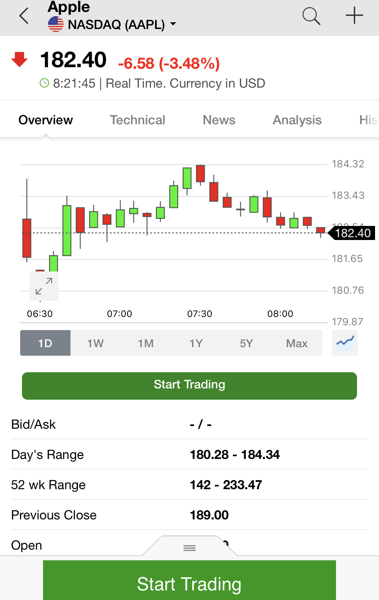The image size is (379, 600).
Task: Tap the change -6.58 (-3.48%)
Action: click(169, 64)
